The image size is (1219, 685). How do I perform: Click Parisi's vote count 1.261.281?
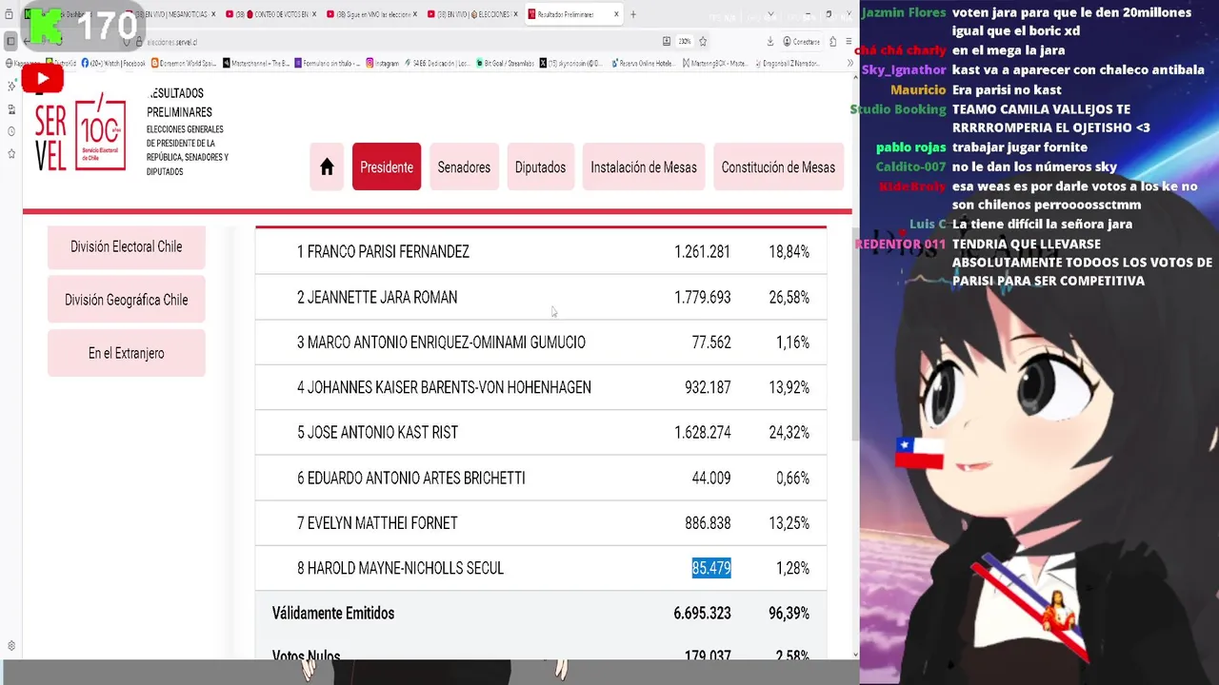702,252
